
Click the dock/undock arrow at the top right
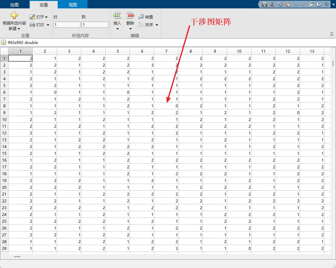tap(333, 4)
